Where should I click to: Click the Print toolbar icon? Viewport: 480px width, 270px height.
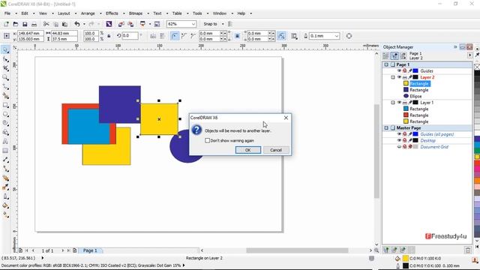(34, 24)
